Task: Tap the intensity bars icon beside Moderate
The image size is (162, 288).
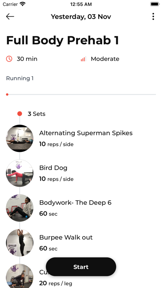Action: 83,59
